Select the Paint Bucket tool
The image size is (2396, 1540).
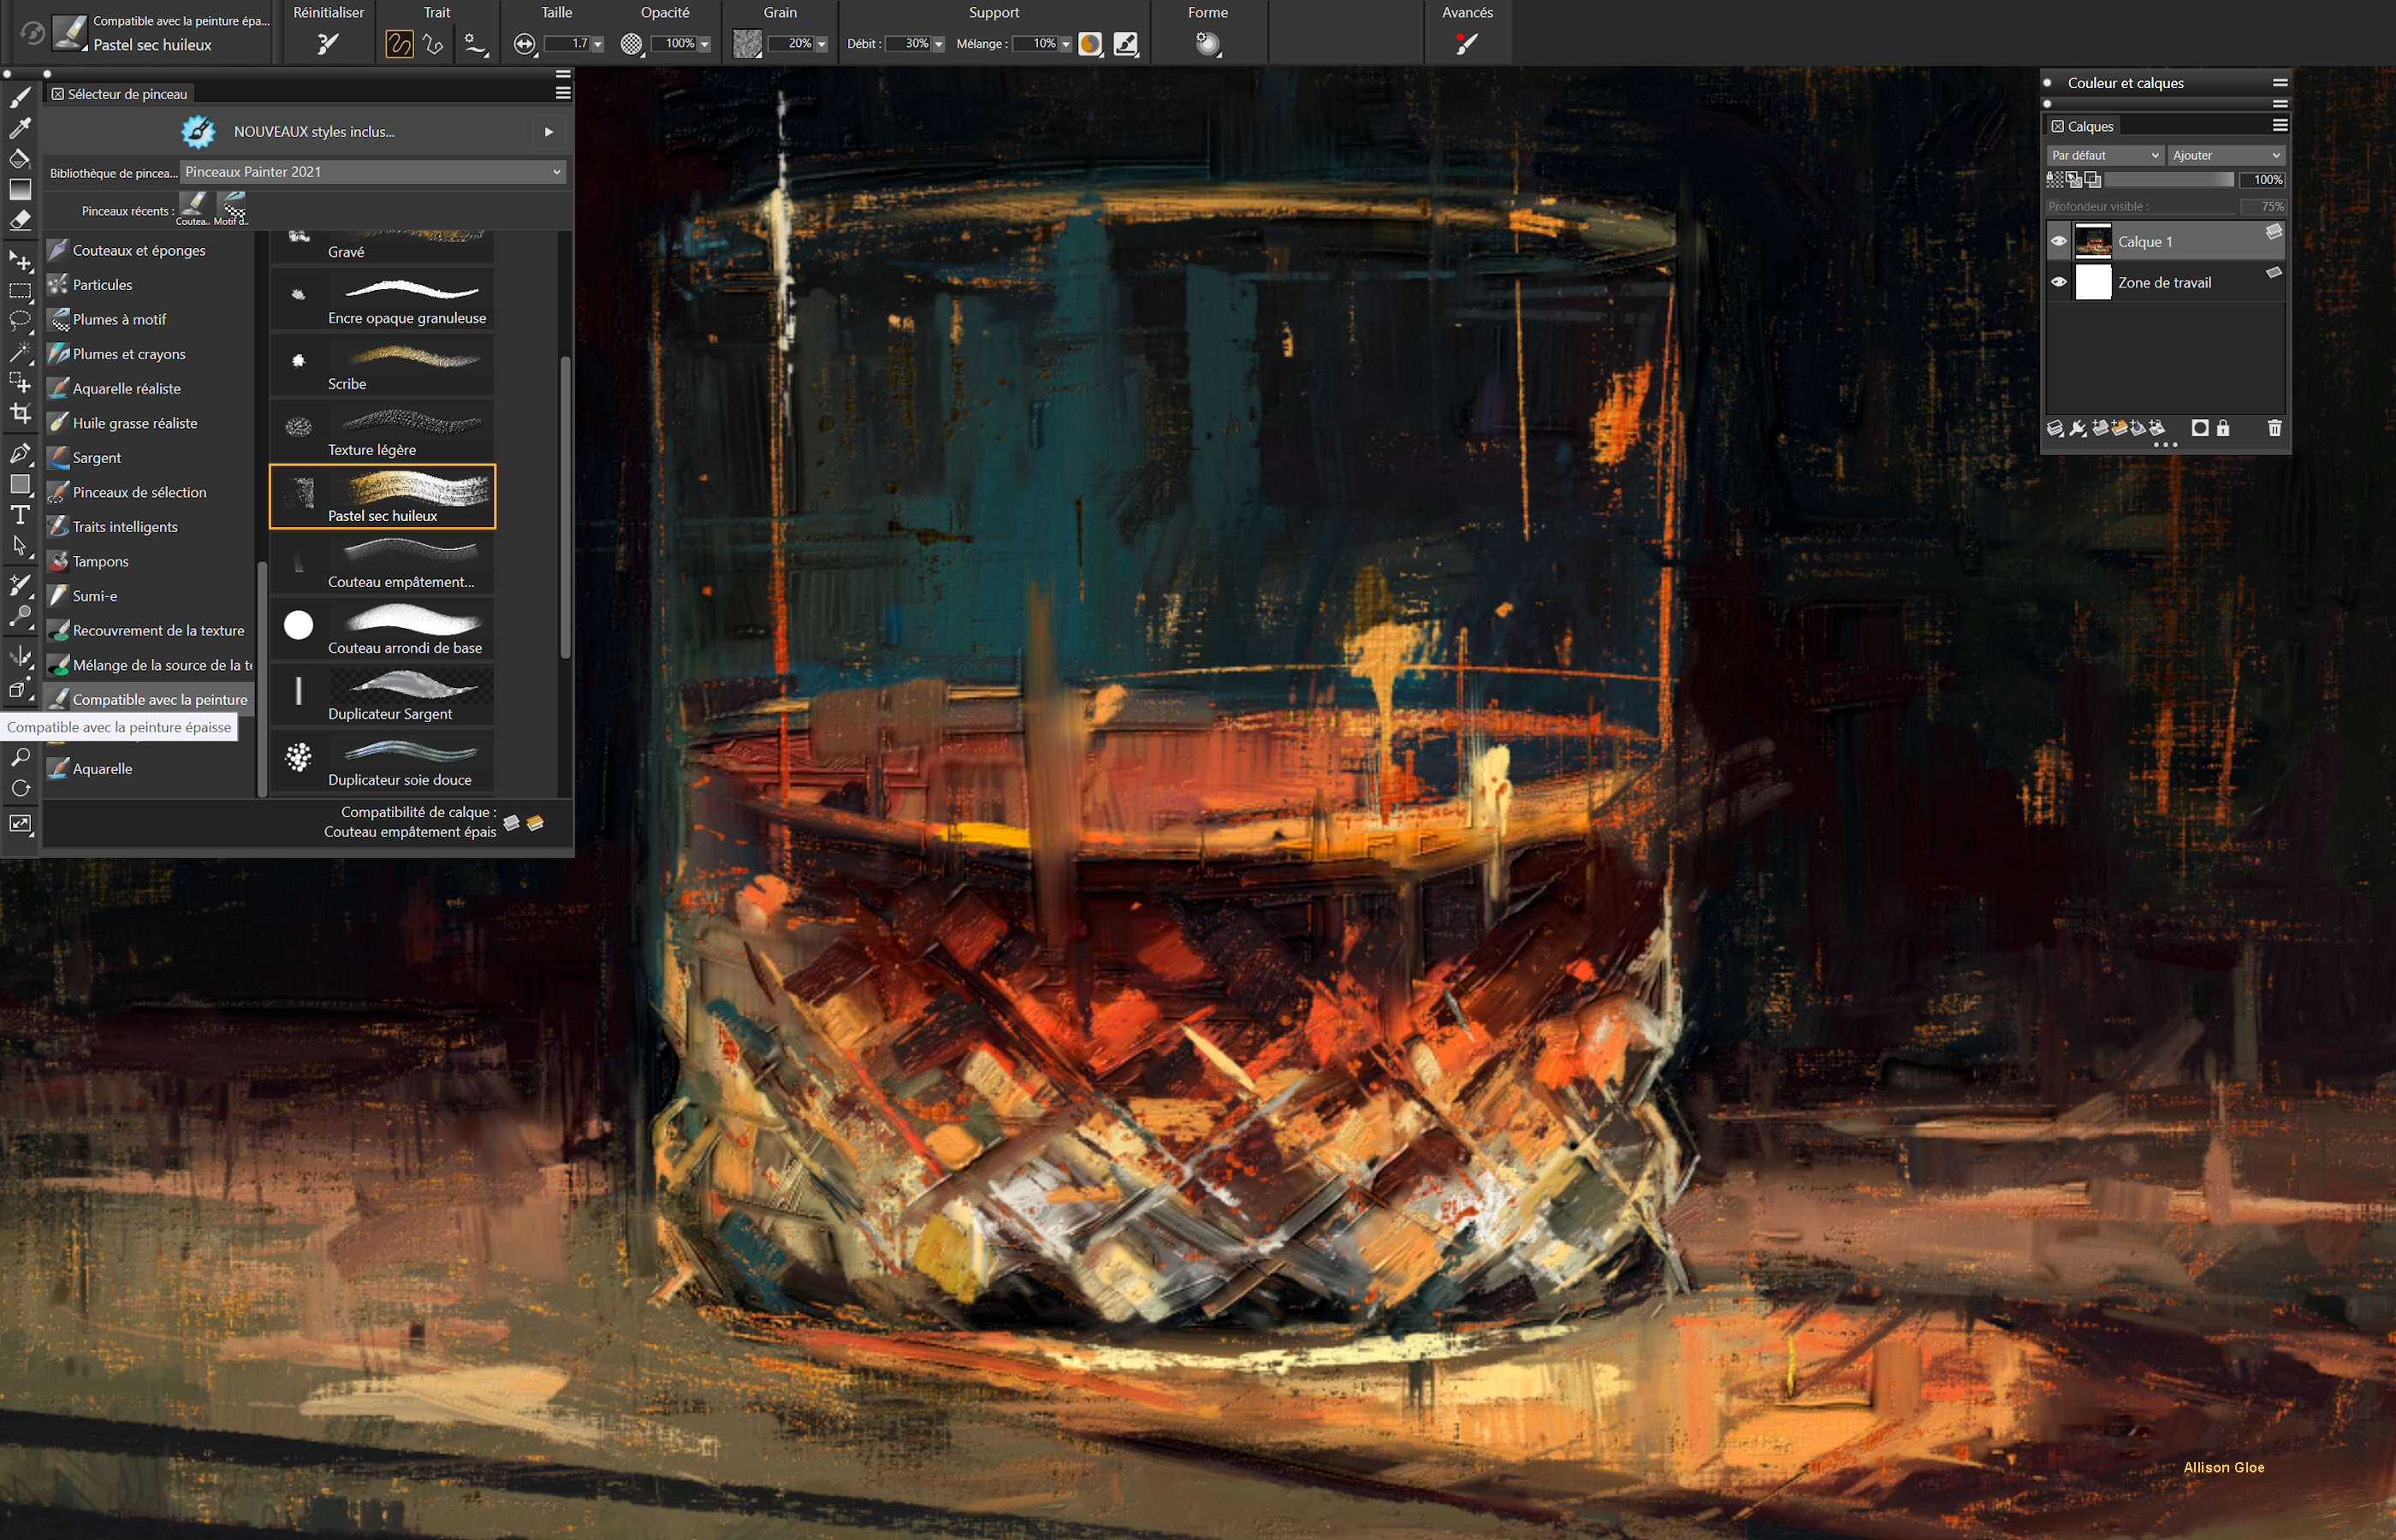[20, 159]
